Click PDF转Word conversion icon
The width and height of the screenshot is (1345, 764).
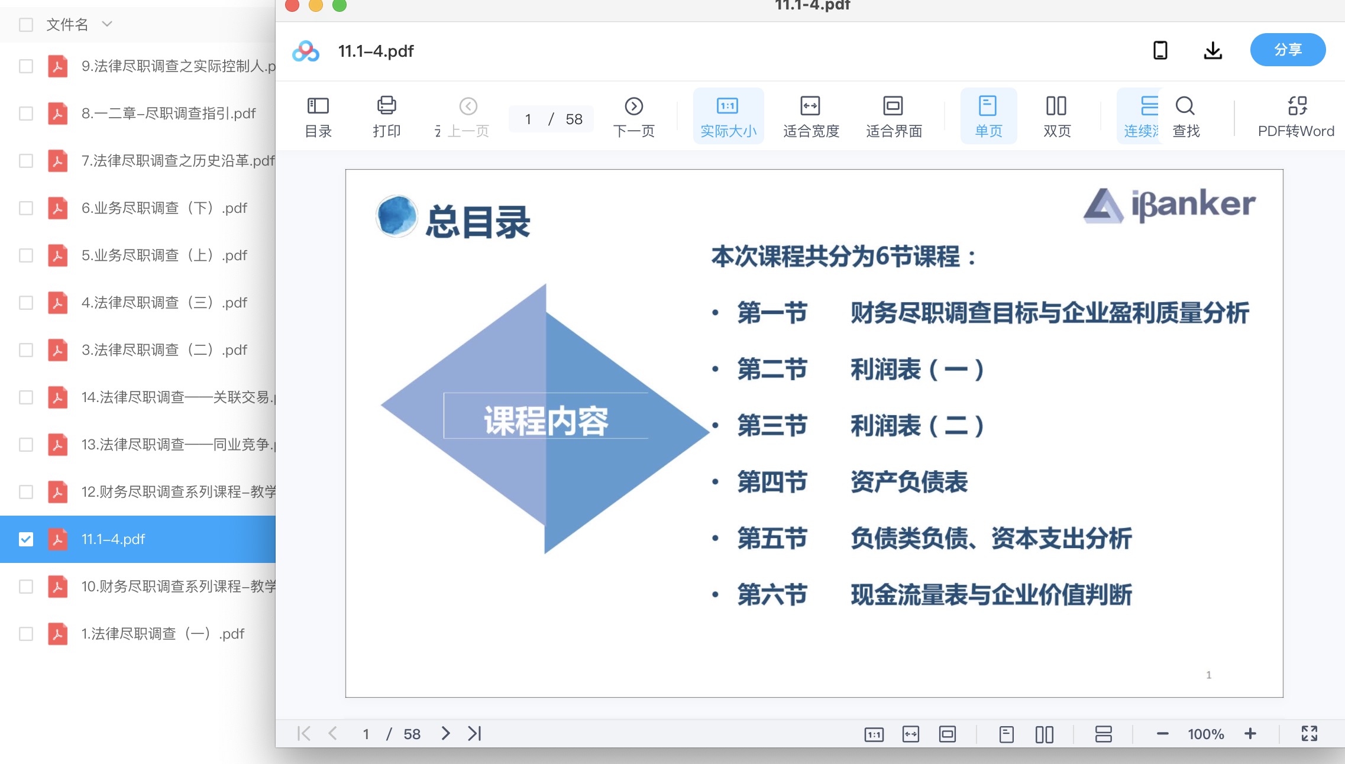click(x=1296, y=116)
